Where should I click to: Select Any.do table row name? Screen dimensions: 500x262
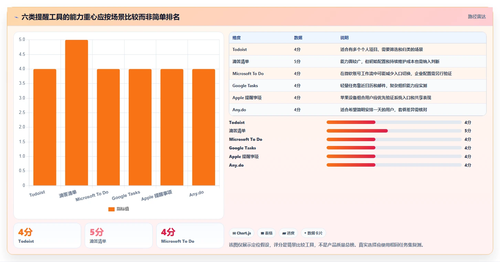pyautogui.click(x=239, y=110)
